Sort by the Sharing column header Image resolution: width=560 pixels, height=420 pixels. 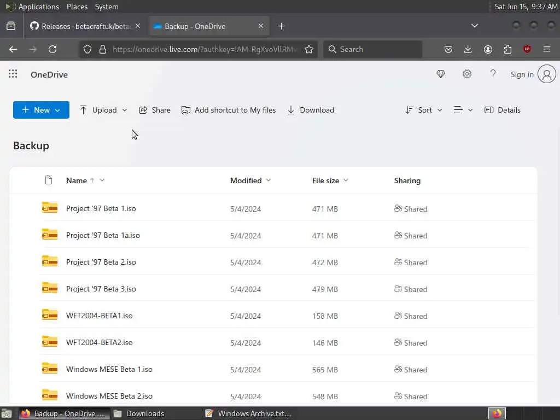pos(407,180)
